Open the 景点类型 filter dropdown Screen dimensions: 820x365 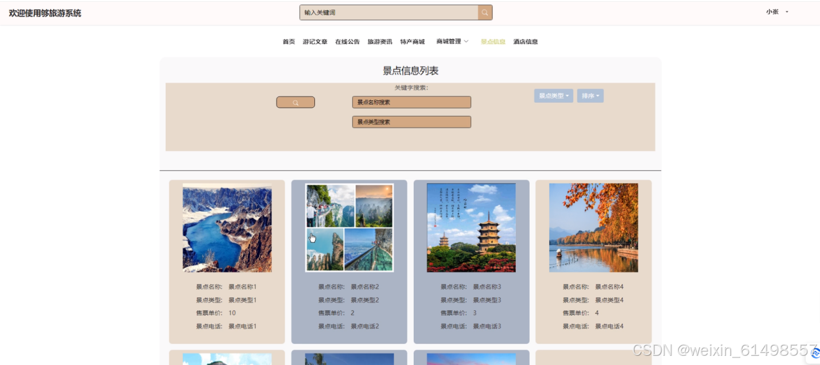coord(554,96)
